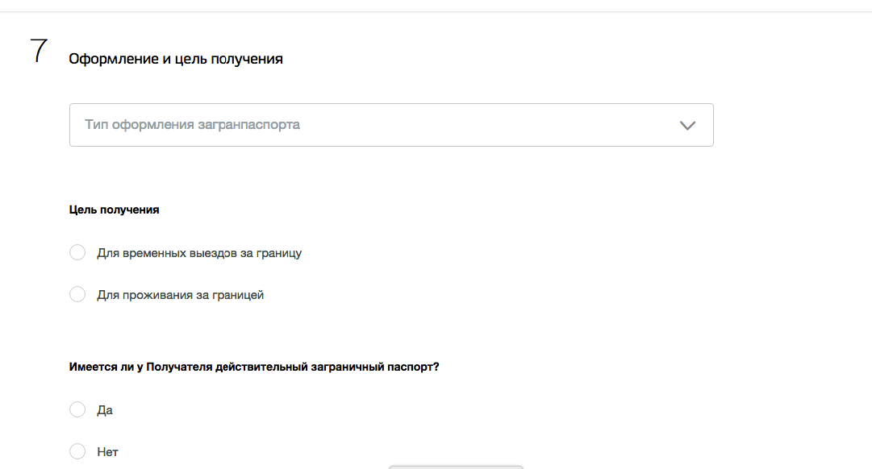Click the large step number 7
The width and height of the screenshot is (872, 469).
(x=39, y=52)
